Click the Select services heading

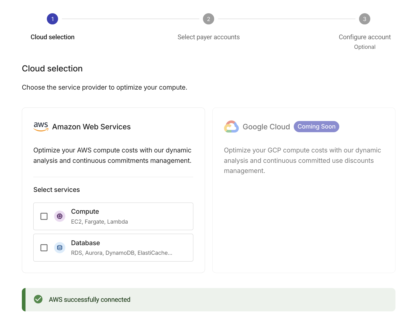point(56,190)
